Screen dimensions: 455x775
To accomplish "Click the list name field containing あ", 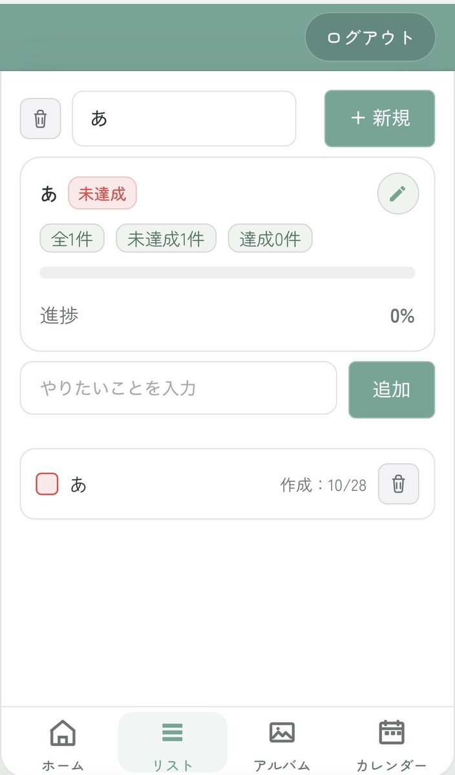I will [184, 119].
